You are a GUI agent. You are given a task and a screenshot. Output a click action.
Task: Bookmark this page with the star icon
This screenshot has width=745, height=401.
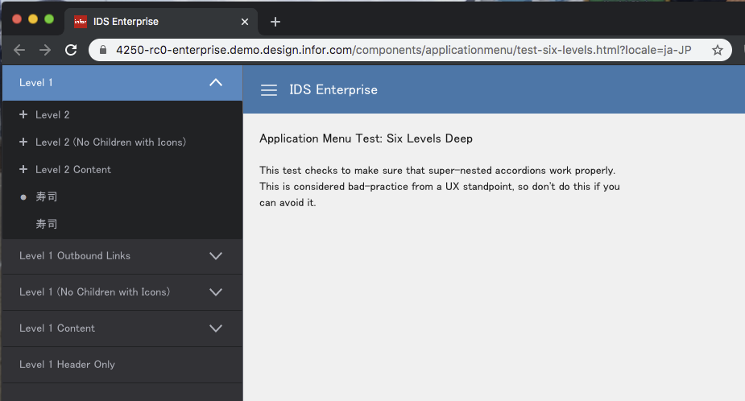[718, 50]
